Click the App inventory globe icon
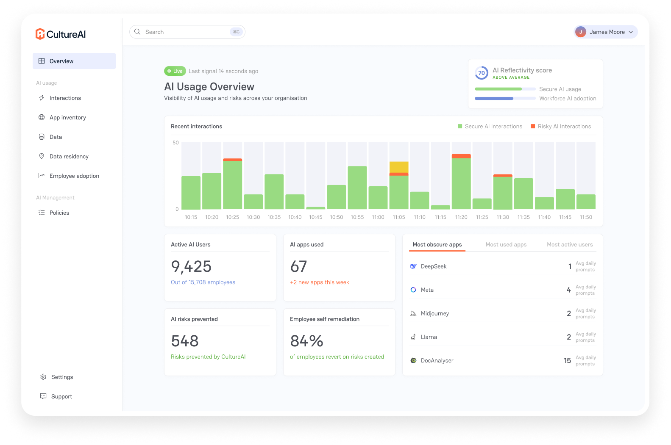Image resolution: width=671 pixels, height=445 pixels. click(x=42, y=117)
